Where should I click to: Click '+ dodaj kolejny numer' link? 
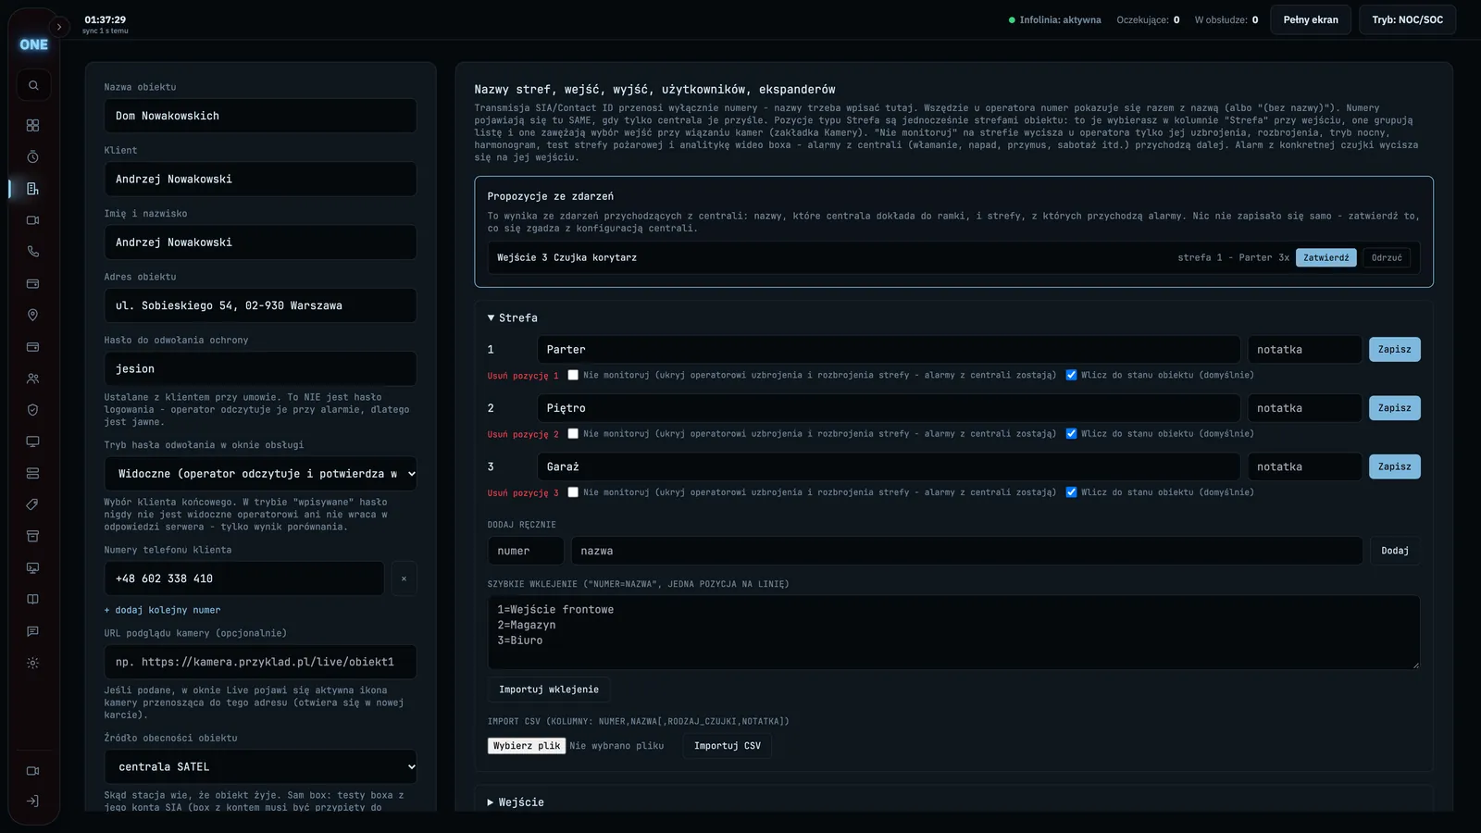click(x=163, y=610)
